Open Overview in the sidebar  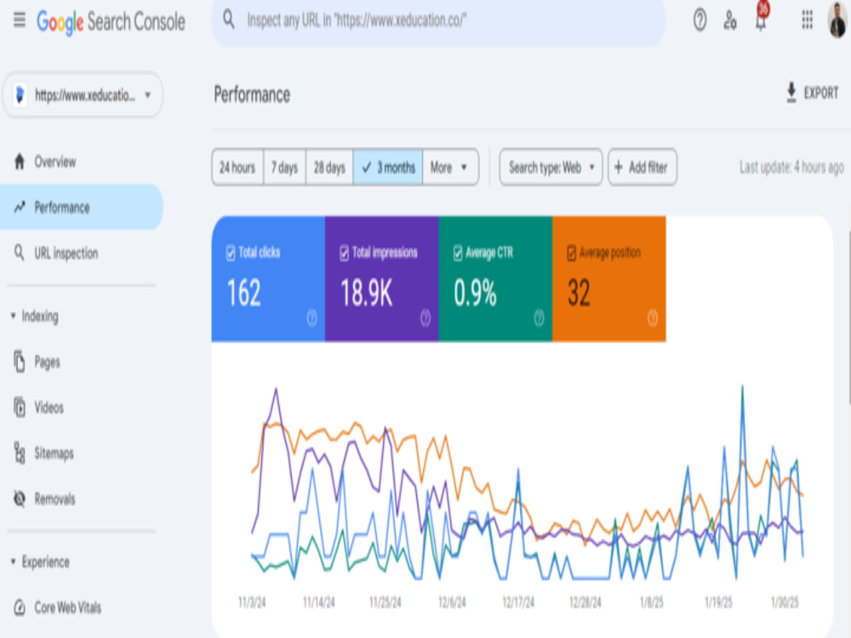(x=82, y=162)
